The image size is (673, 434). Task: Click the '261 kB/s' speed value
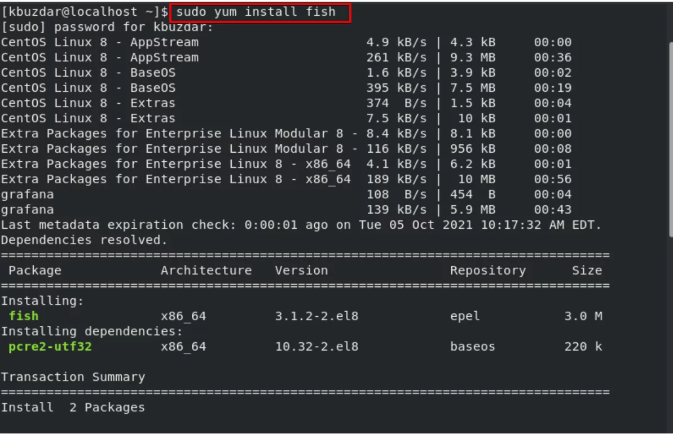[397, 57]
